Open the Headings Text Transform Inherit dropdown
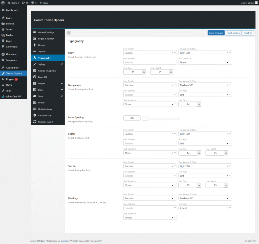This screenshot has width=259, height=244. click(150, 217)
